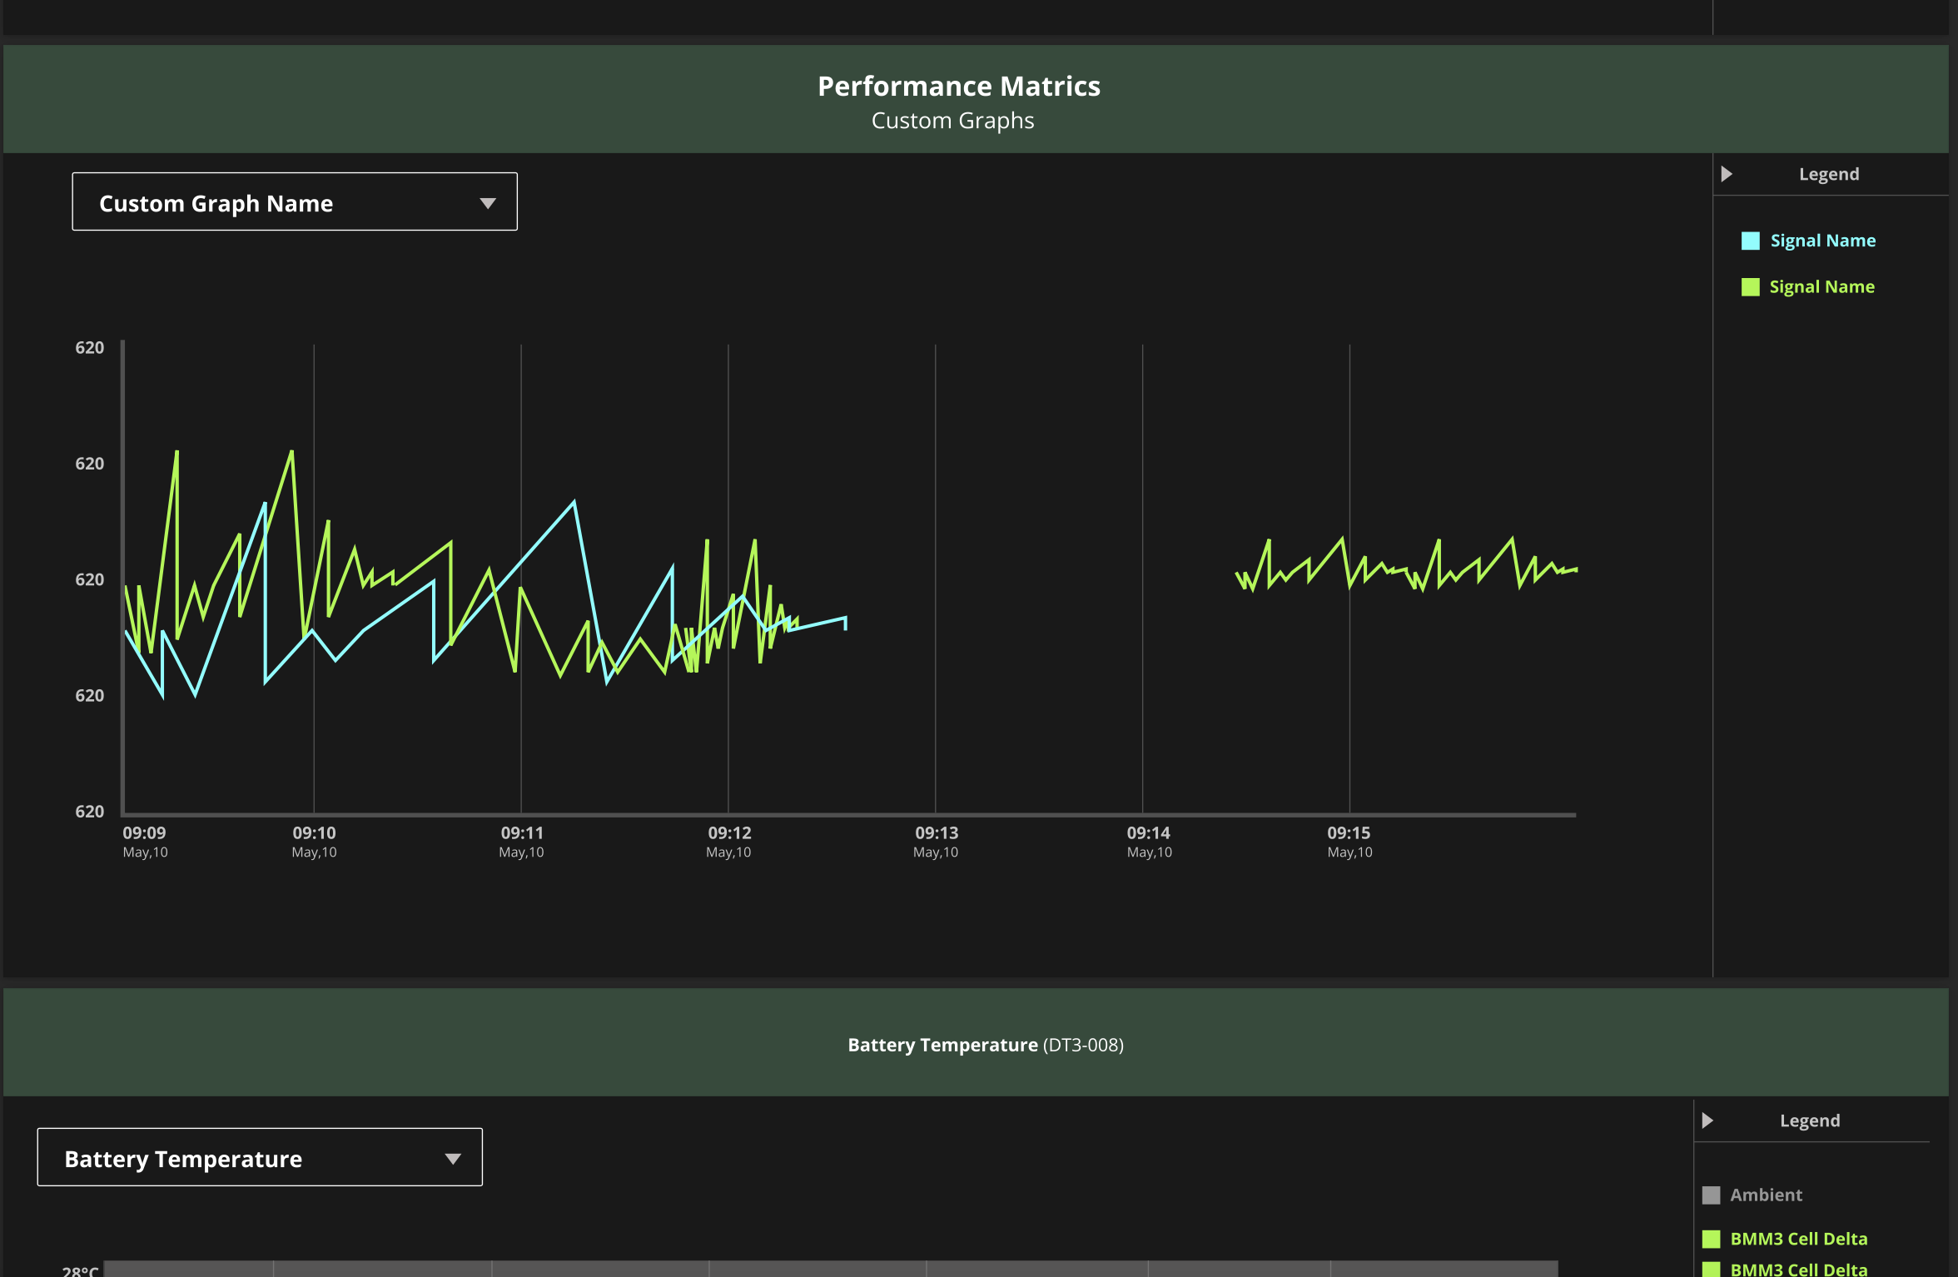Click the 09:10 time axis label

314,833
